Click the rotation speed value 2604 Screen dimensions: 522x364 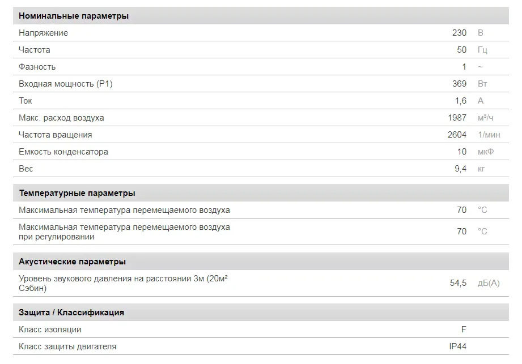point(457,135)
